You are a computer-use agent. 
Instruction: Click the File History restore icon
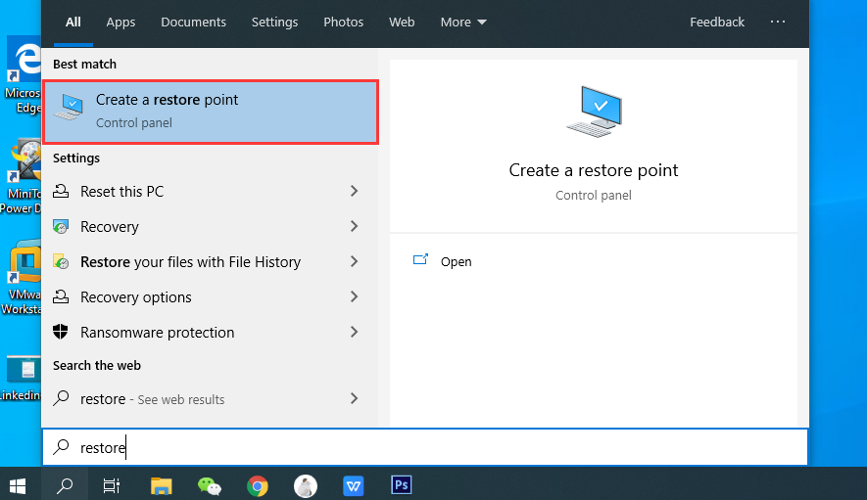click(x=61, y=261)
